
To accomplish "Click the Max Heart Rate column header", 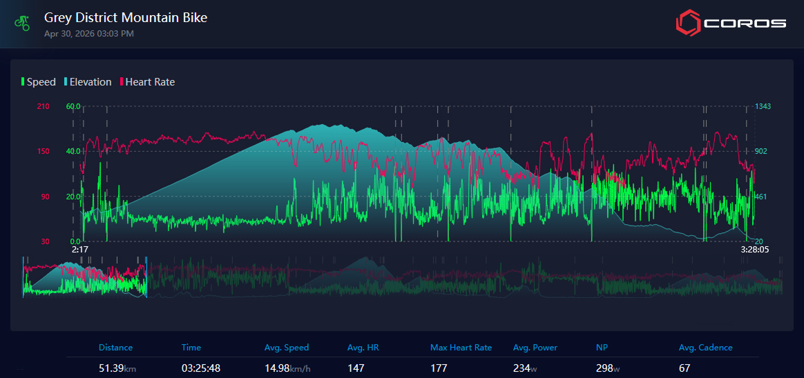I will coord(461,347).
